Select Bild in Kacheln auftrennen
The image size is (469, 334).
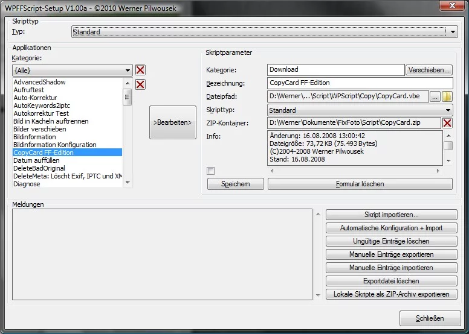tap(68, 121)
